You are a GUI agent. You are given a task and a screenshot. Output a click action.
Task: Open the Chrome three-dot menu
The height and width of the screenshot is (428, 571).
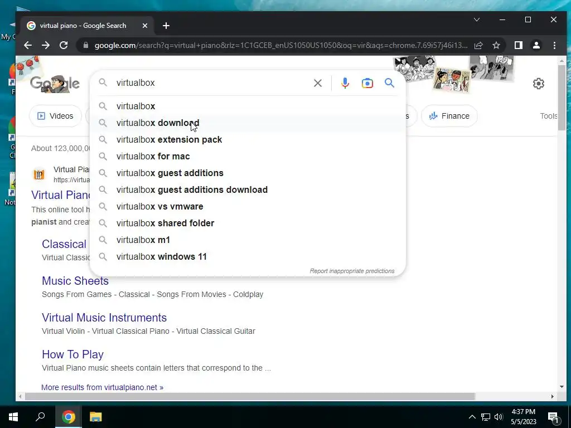(554, 45)
